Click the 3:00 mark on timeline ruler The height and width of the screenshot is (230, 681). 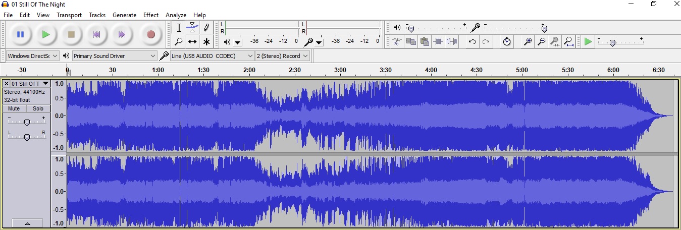click(340, 70)
